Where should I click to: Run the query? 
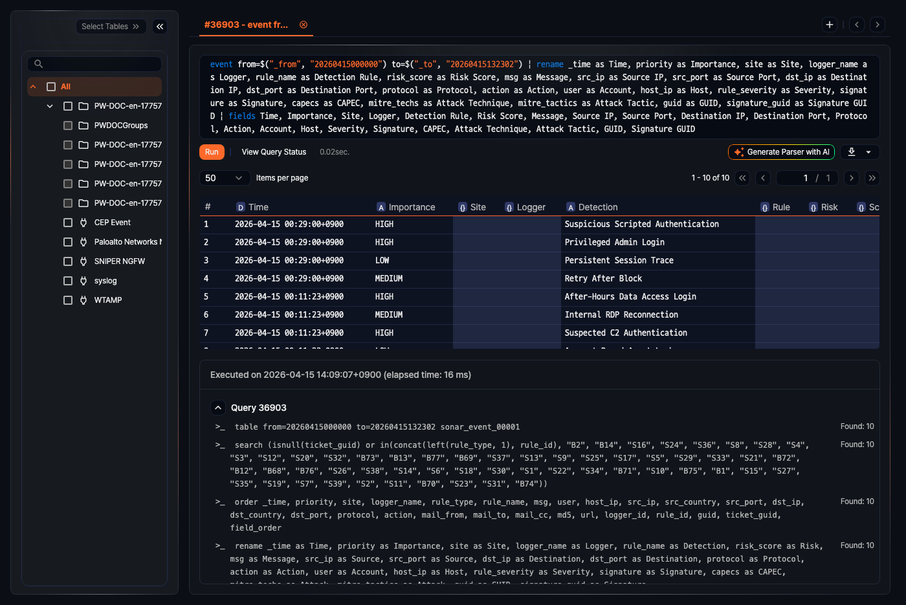[212, 152]
